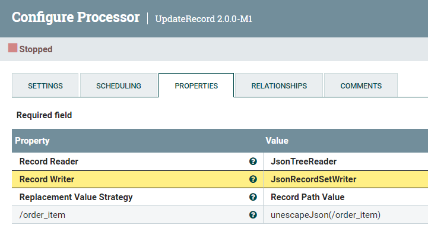The image size is (428, 247).
Task: Switch to the Scheduling tab
Action: 119,85
